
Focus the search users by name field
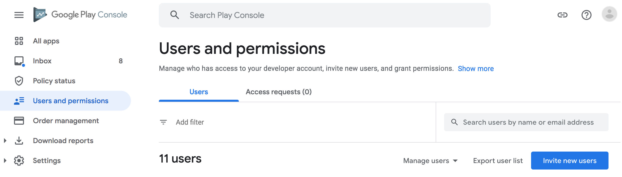pos(528,122)
